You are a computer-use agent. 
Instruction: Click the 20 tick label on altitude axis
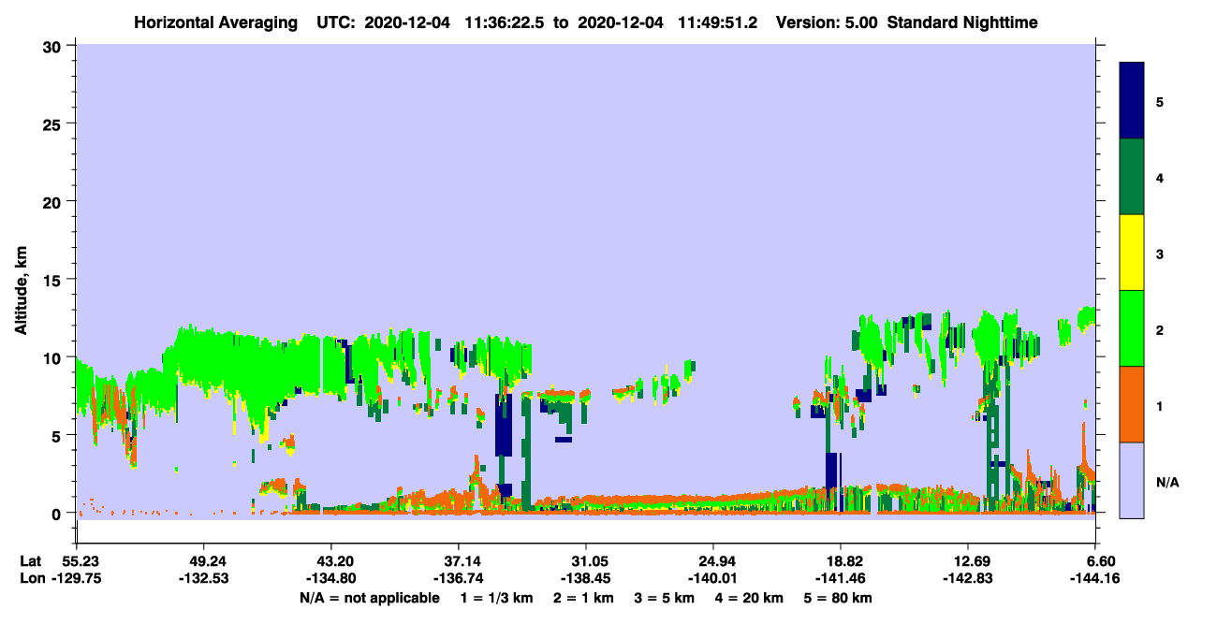(x=54, y=201)
